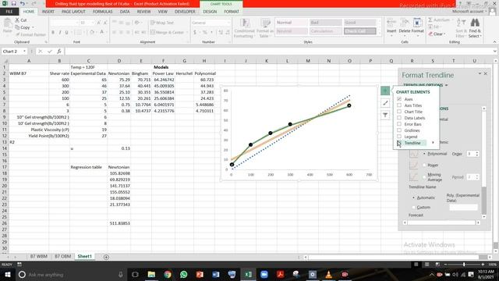Apply Bold formatting
The width and height of the screenshot is (499, 281).
click(x=53, y=32)
